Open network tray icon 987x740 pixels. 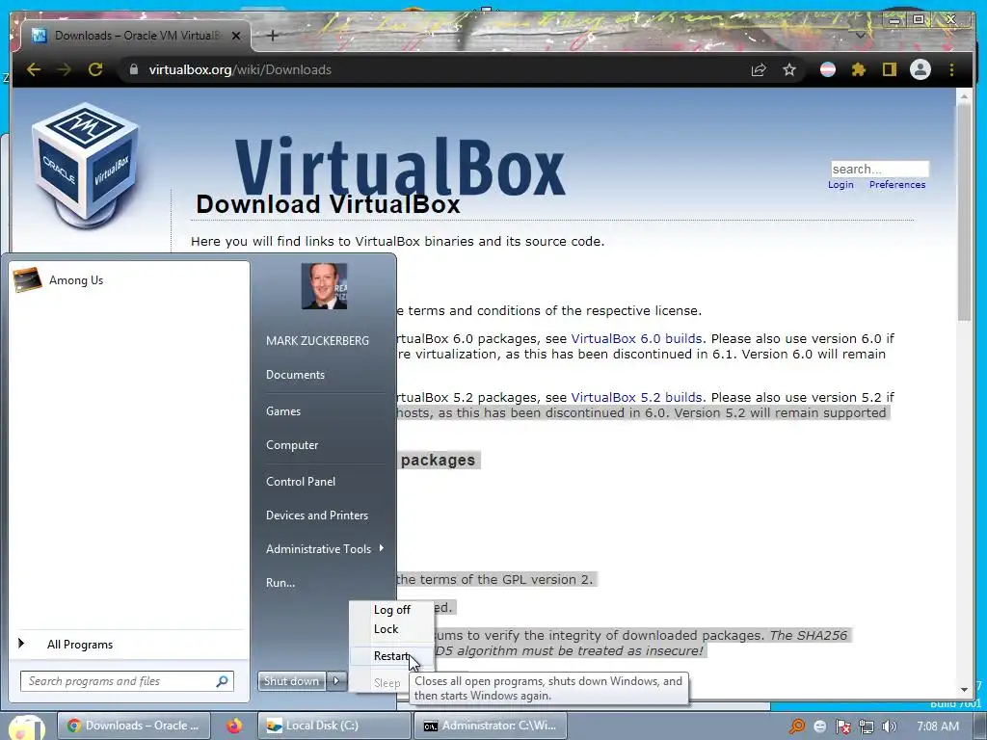pos(867,727)
